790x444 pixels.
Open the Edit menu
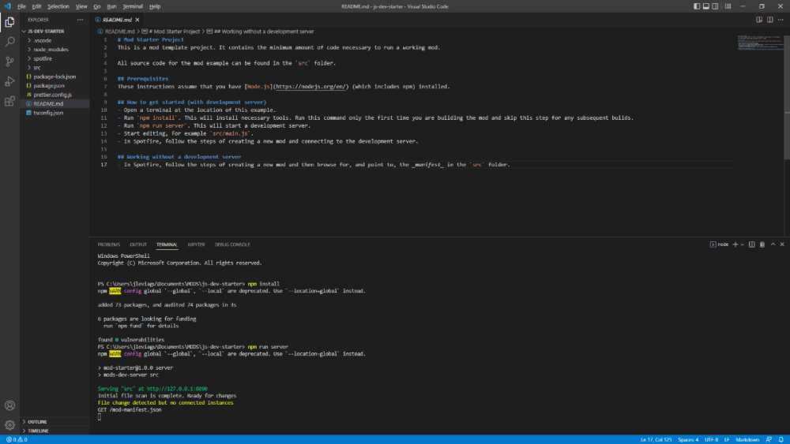pyautogui.click(x=37, y=6)
